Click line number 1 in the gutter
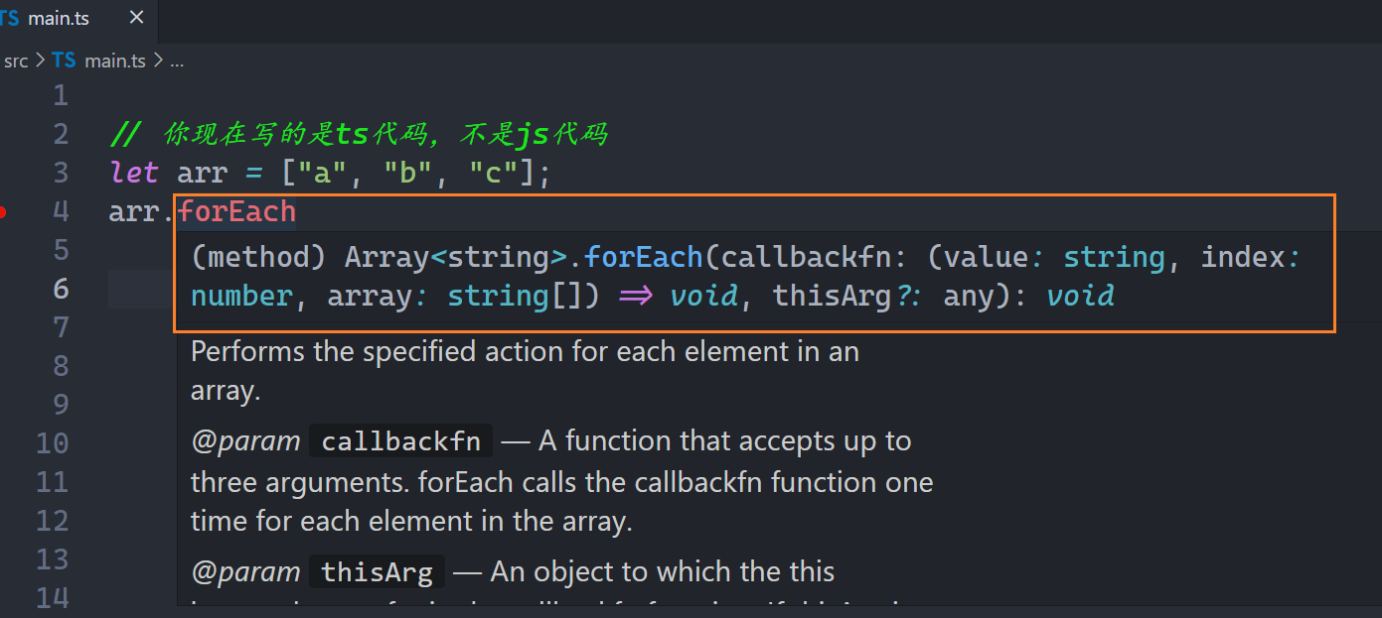The height and width of the screenshot is (618, 1382). (61, 95)
